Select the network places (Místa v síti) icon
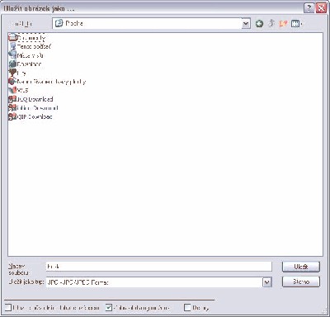Screen dimensions: 330x317 tap(12, 55)
